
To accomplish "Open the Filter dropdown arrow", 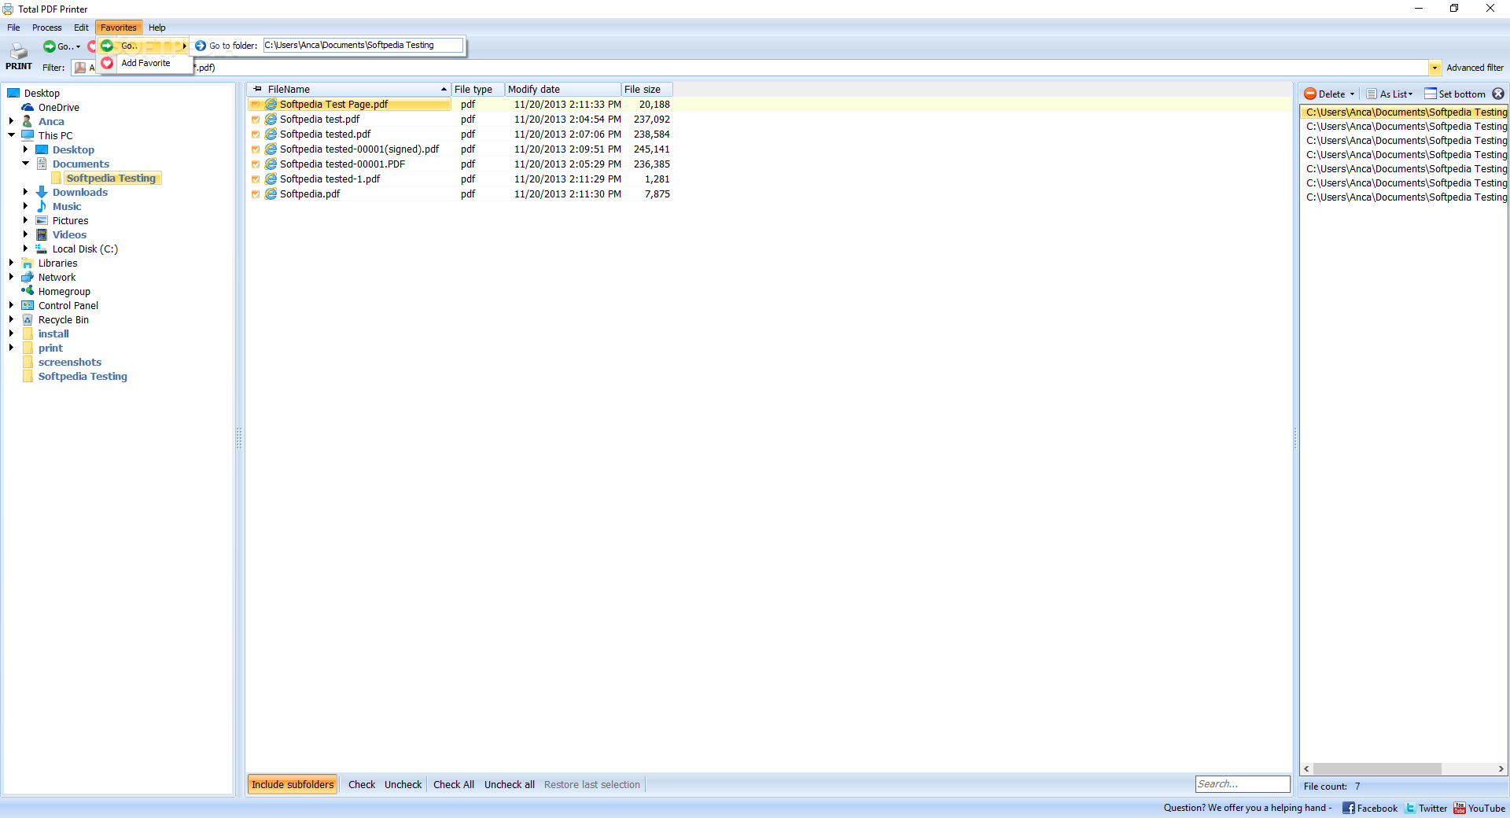I will pos(1434,68).
